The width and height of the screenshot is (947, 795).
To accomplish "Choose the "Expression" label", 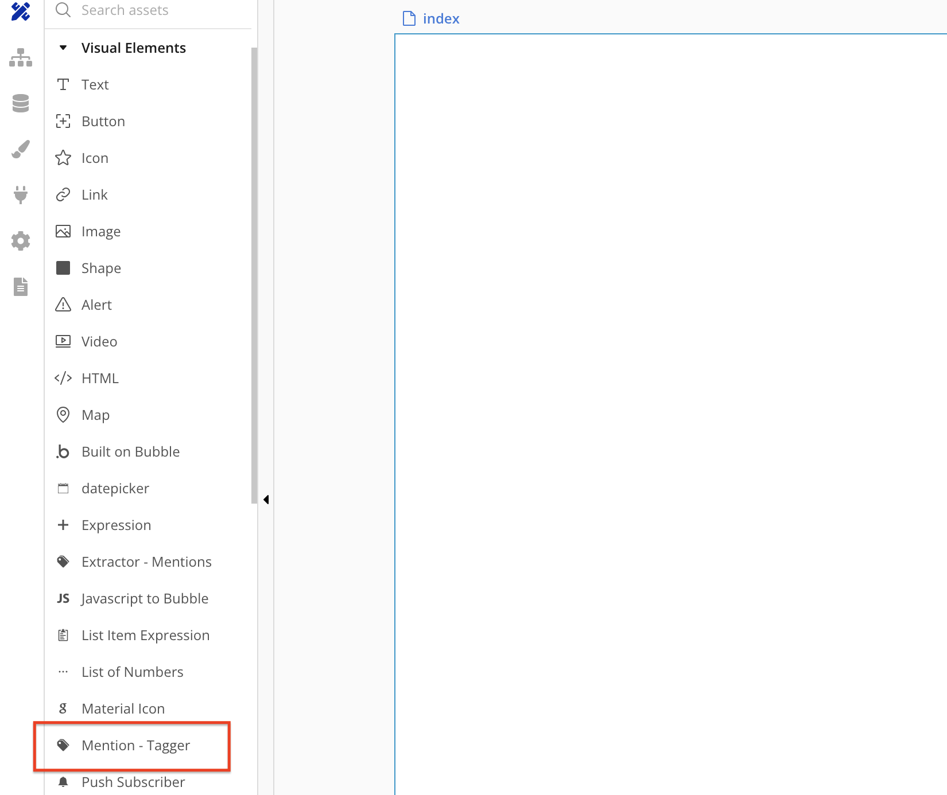I will pos(117,525).
